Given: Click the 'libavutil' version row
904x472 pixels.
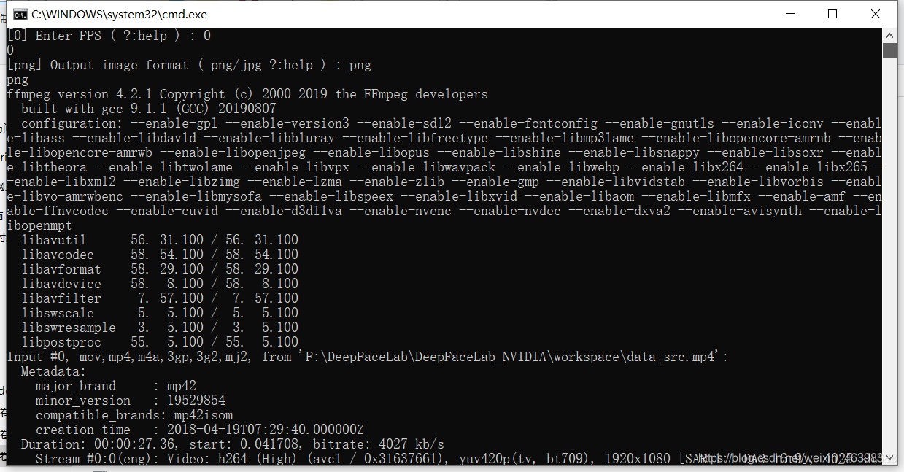Looking at the screenshot, I should pos(160,240).
